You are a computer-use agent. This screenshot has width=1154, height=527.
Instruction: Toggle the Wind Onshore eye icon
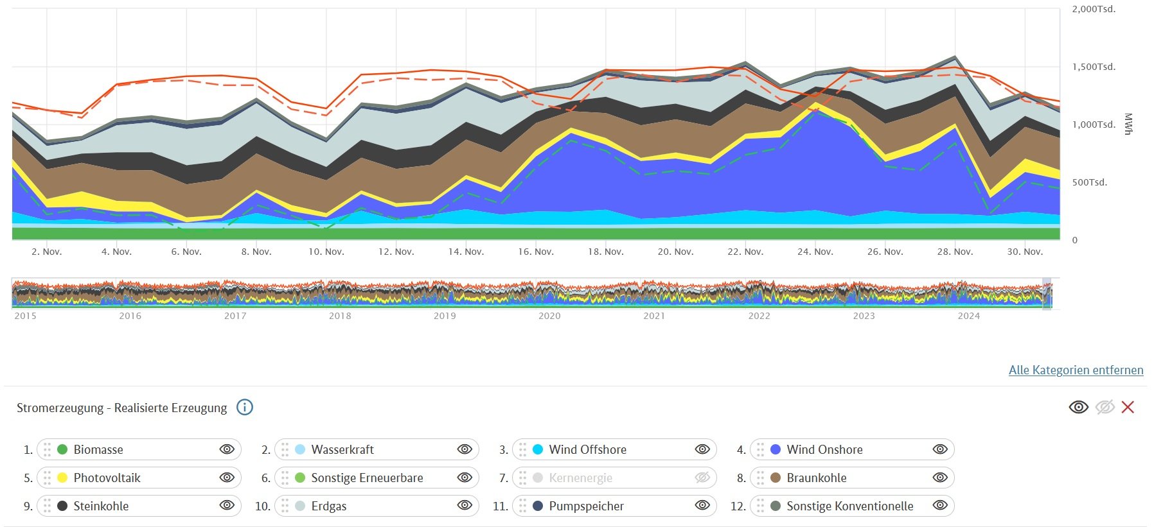pos(940,449)
